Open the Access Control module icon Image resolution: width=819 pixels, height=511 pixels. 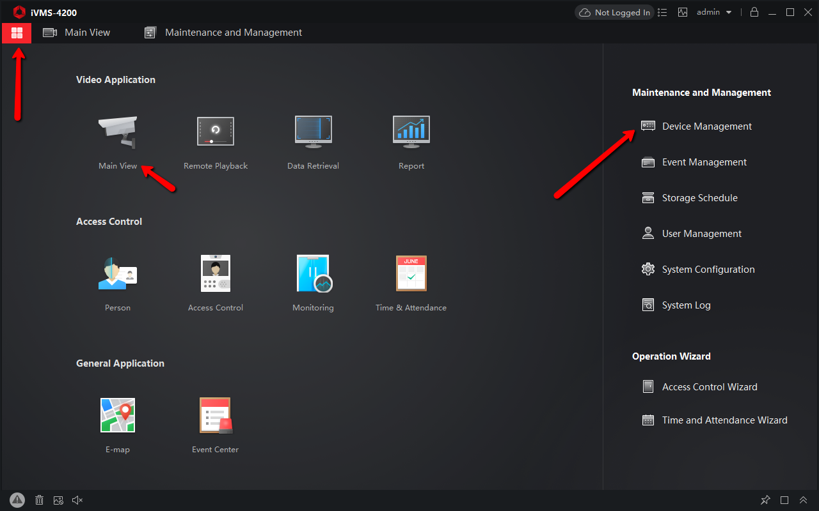216,273
